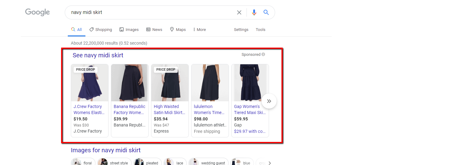Image resolution: width=459 pixels, height=165 pixels.
Task: Expand the More search options menu
Action: coord(199,30)
